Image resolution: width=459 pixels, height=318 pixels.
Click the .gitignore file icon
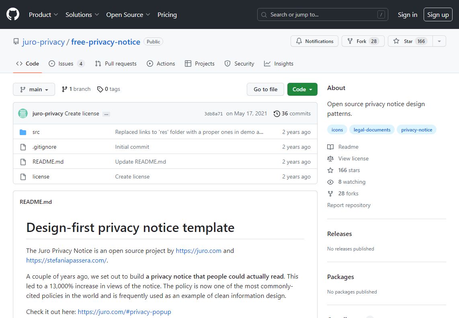(x=23, y=147)
